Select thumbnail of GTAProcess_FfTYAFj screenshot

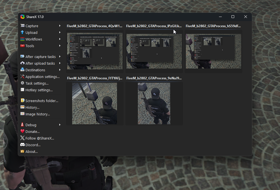(95, 103)
